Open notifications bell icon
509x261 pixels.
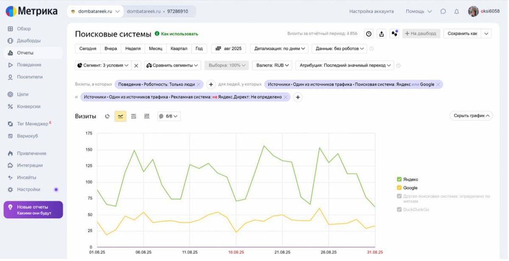[456, 11]
